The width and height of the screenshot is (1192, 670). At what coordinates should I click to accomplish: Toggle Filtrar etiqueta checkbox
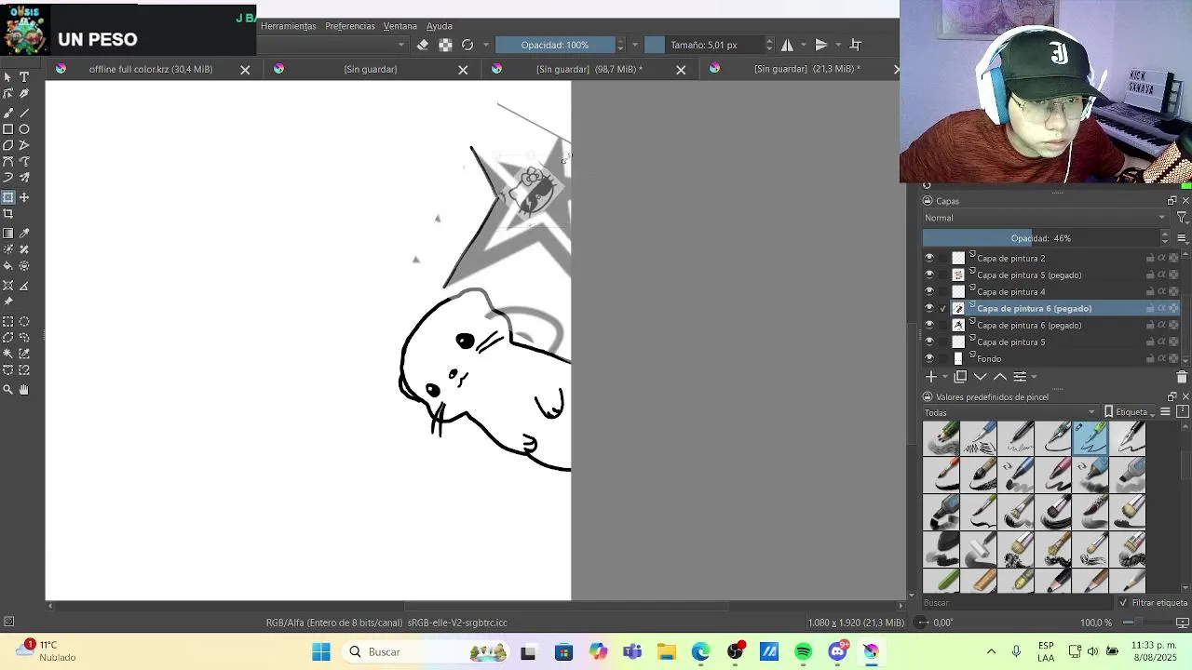pyautogui.click(x=1123, y=603)
